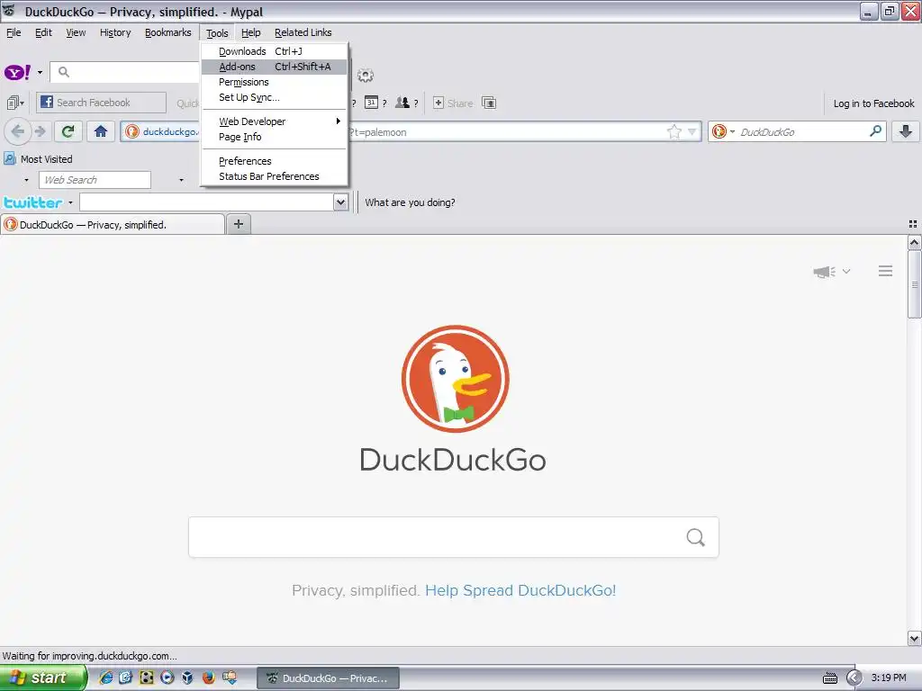Expand hidden system tray icons arrow
Image resolution: width=922 pixels, height=691 pixels.
click(854, 678)
